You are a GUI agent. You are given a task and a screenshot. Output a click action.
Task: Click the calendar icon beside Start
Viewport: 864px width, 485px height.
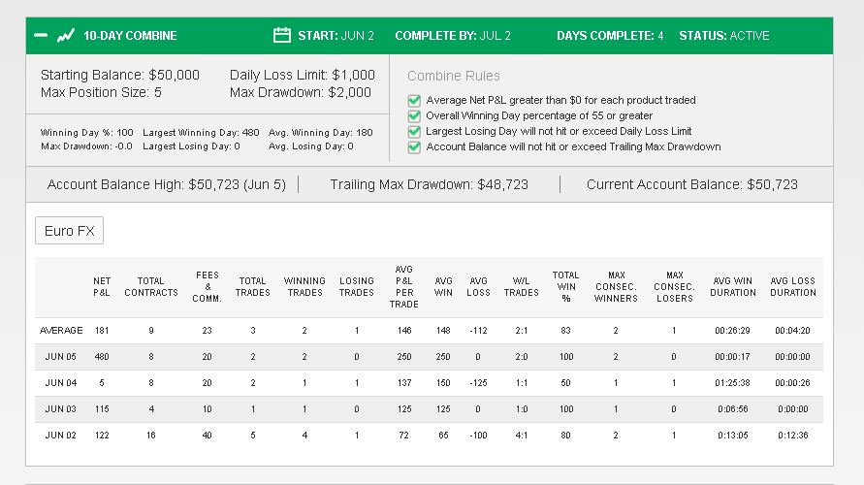[x=281, y=35]
